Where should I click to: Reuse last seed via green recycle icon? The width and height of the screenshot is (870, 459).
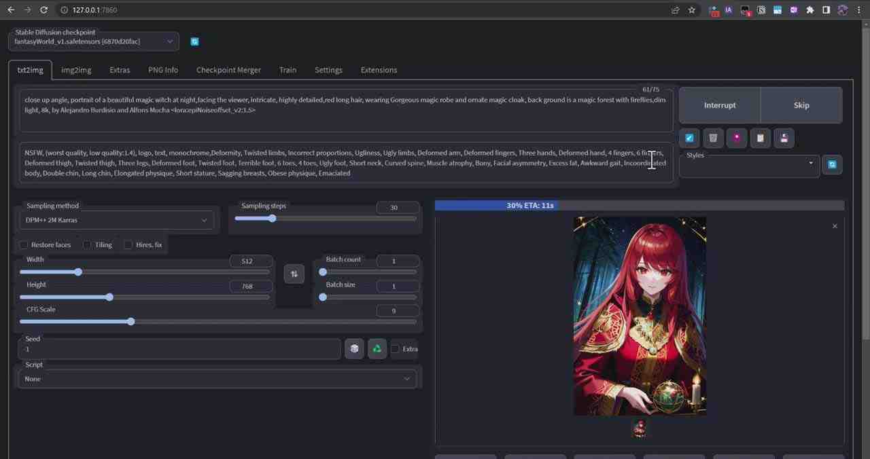377,348
